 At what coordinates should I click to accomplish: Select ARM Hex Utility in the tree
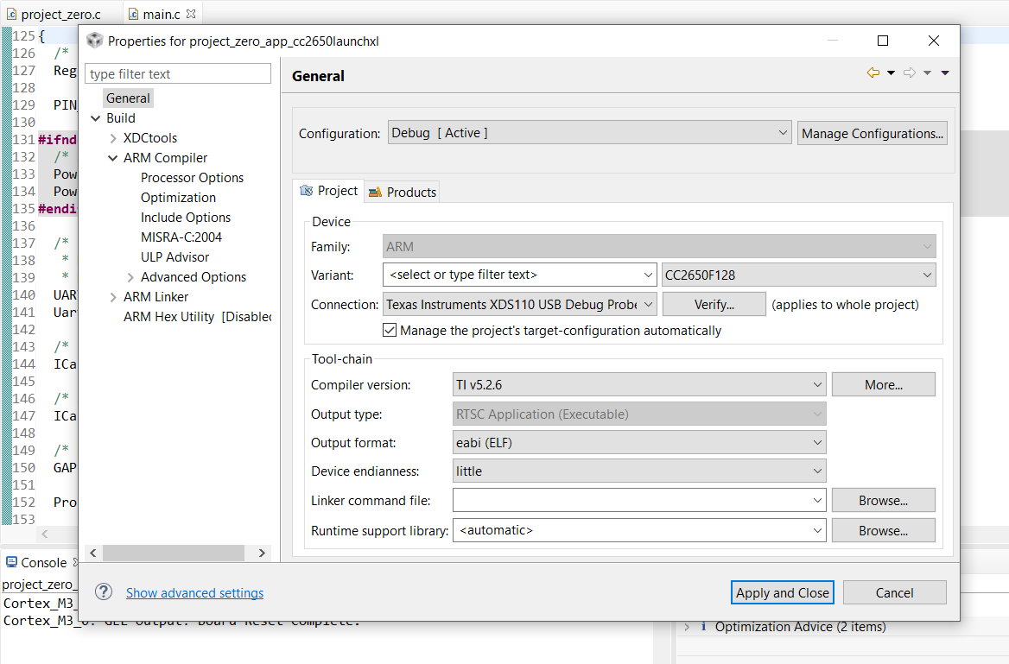tap(197, 317)
